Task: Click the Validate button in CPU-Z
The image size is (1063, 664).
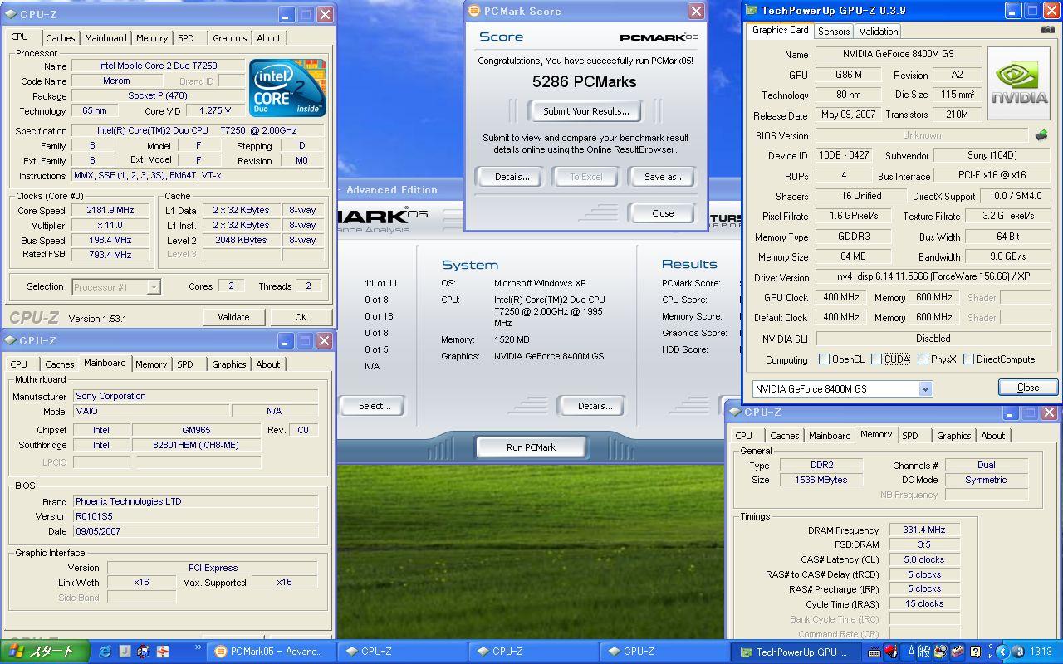Action: [x=233, y=317]
